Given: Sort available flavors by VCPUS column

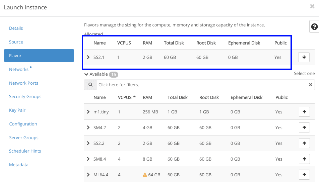Looking at the screenshot, I should 125,97.
